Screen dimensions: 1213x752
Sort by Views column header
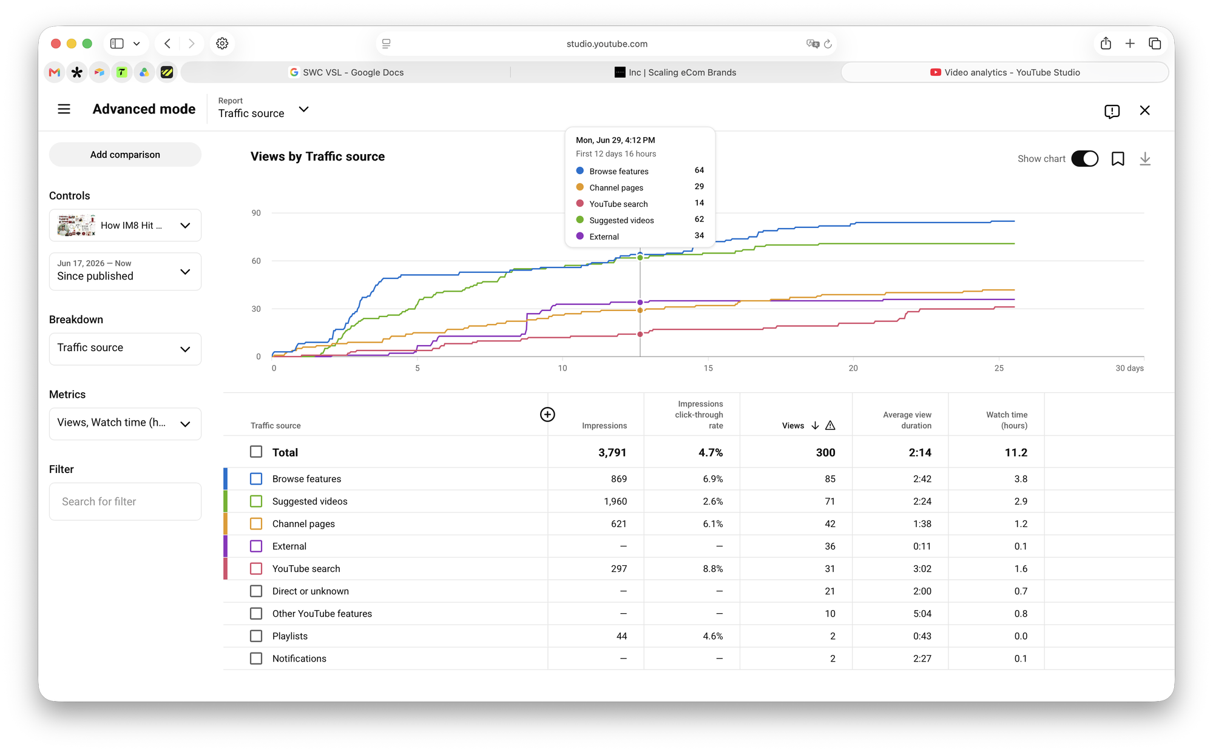point(793,426)
